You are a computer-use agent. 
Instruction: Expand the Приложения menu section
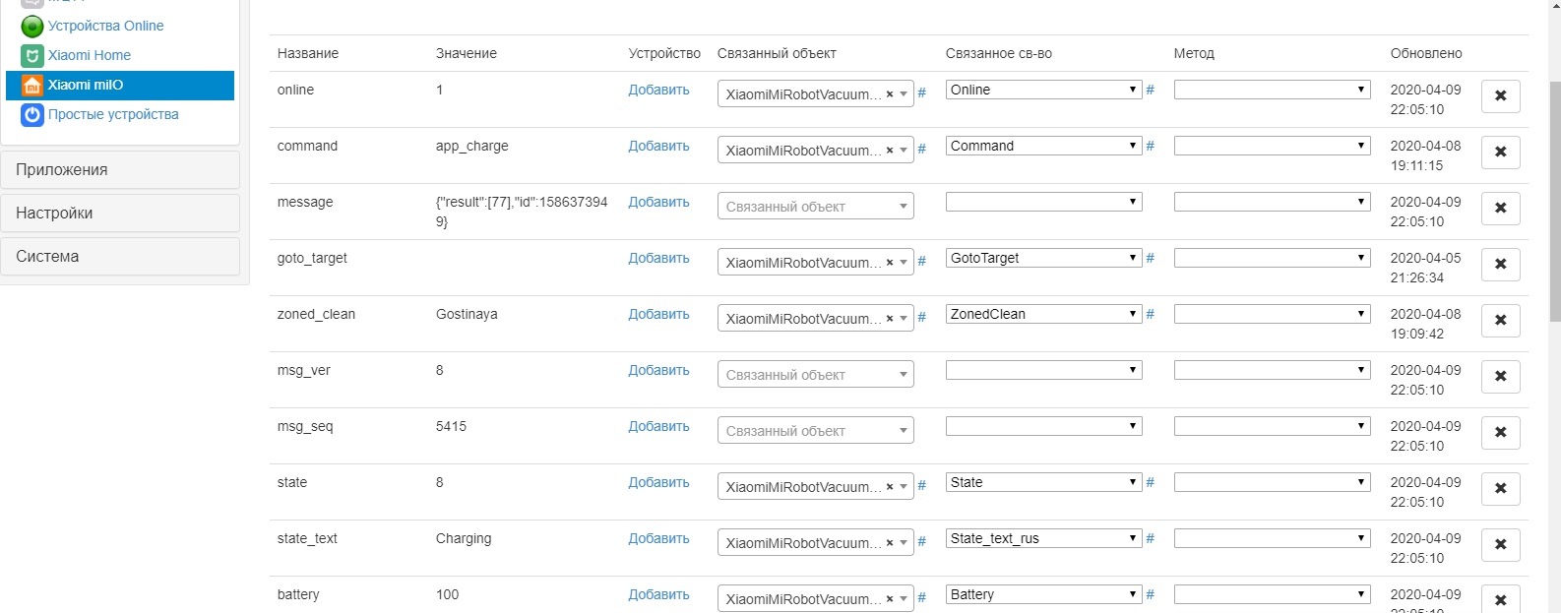click(x=120, y=169)
